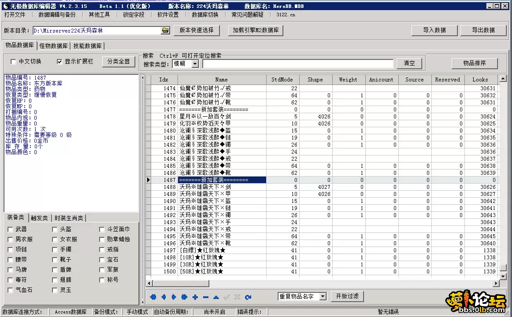Click the StdMode column header
Screen dimensions: 512x317
click(x=282, y=80)
